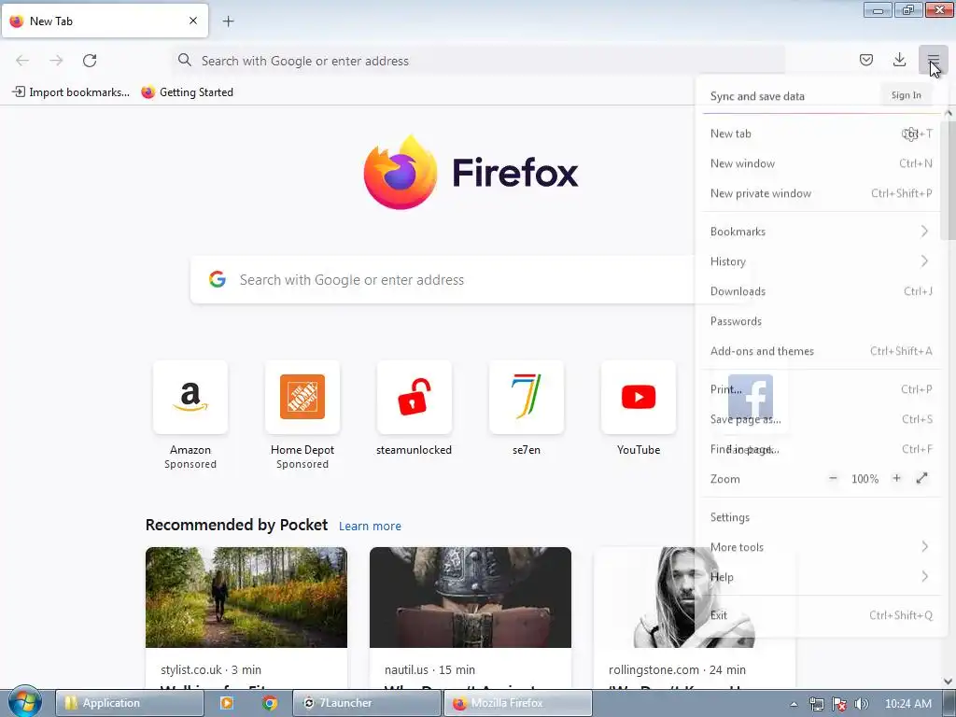Close the New Tab tab
The width and height of the screenshot is (956, 717).
pos(193,21)
